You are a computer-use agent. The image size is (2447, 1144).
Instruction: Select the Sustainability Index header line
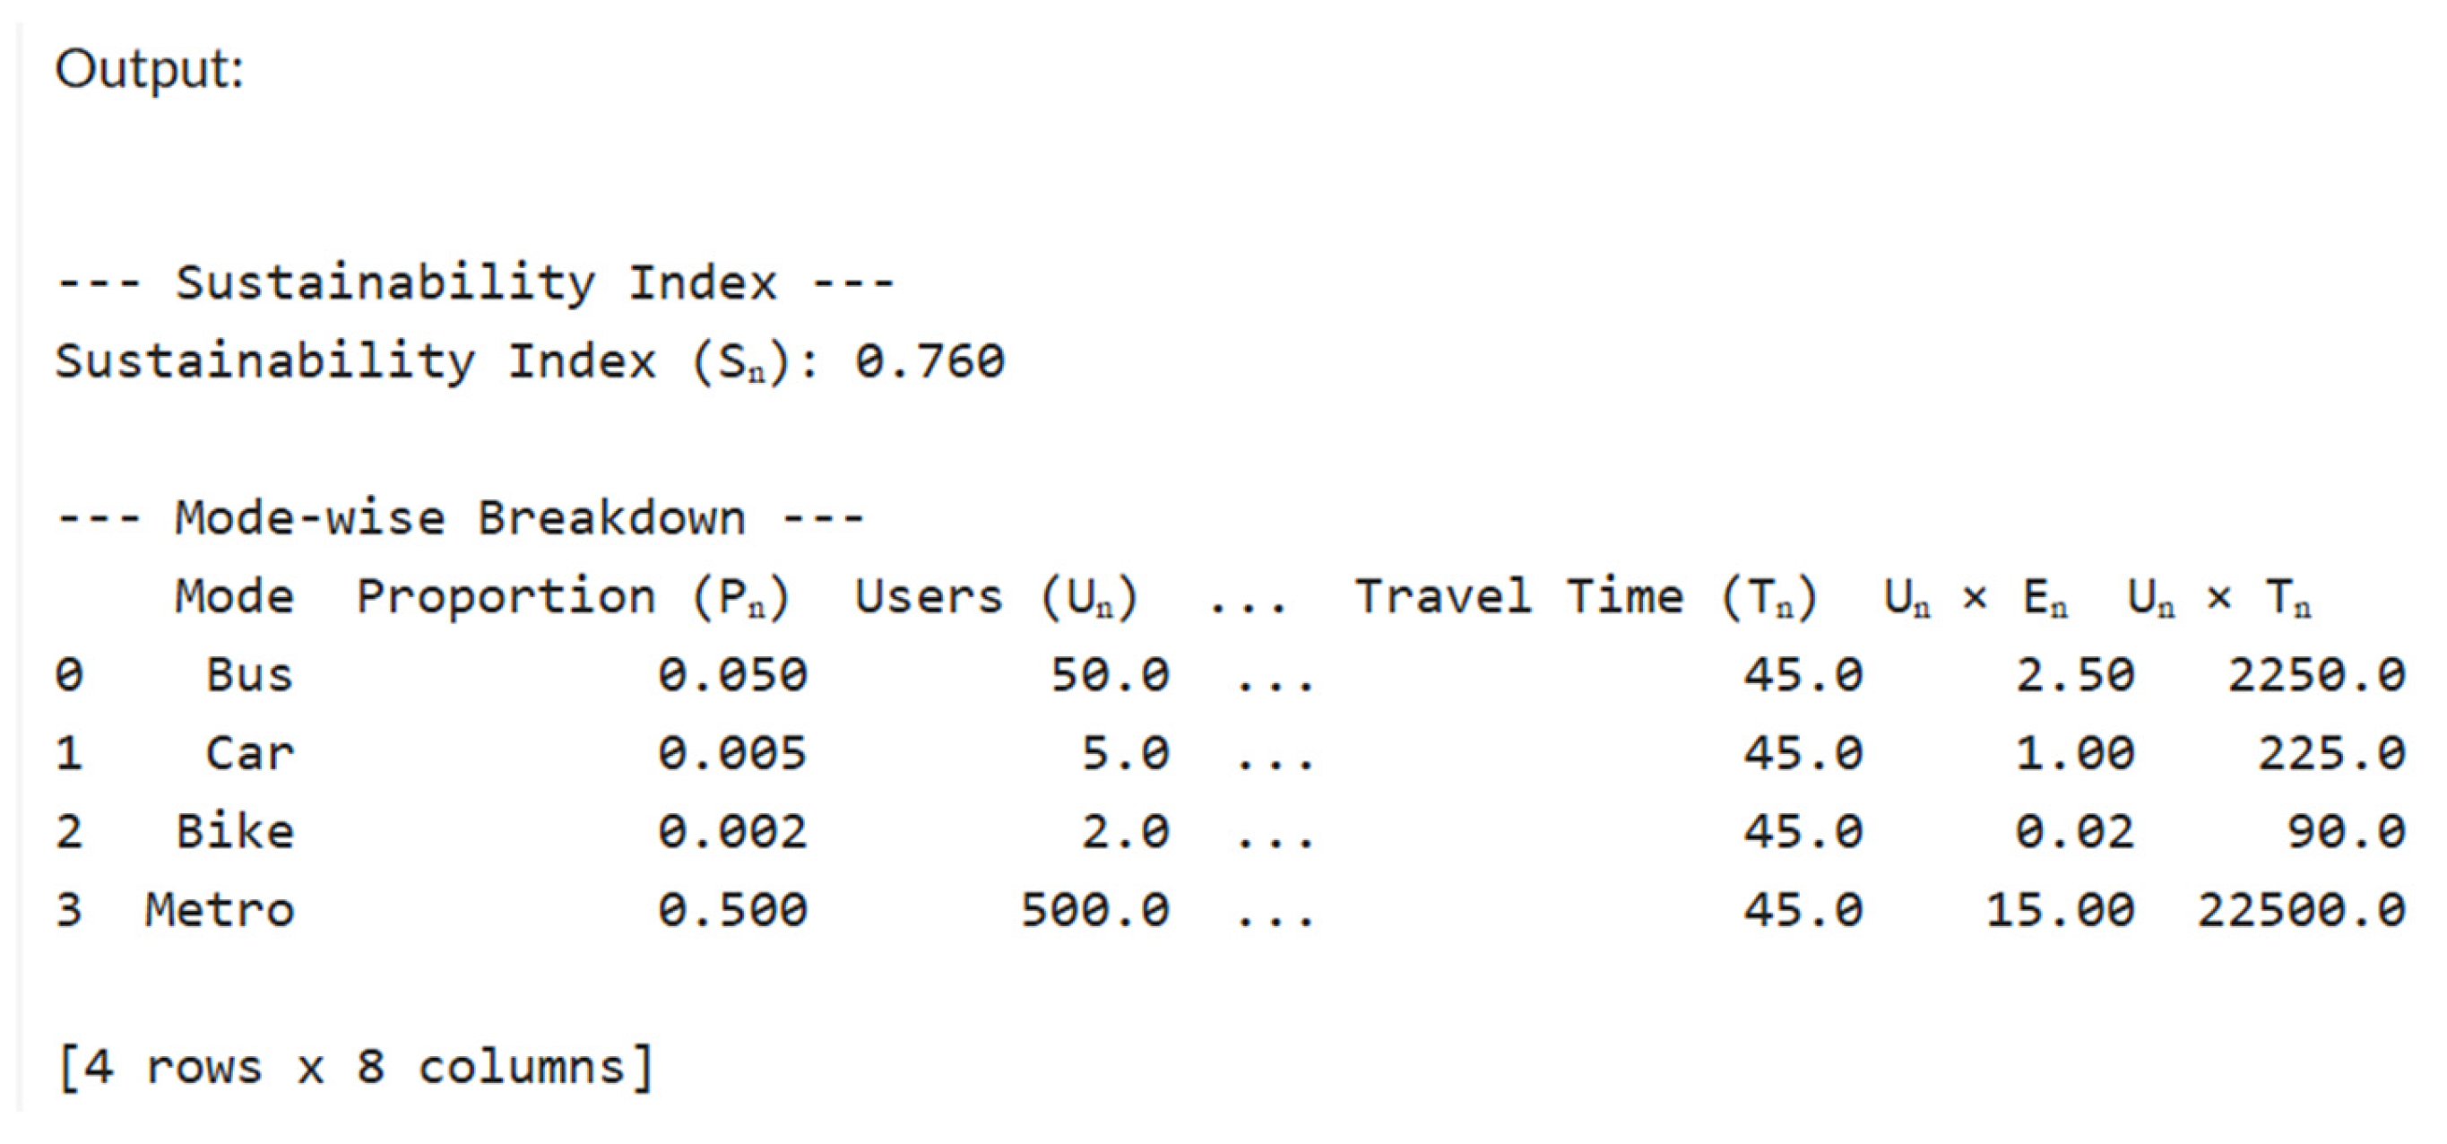475,283
